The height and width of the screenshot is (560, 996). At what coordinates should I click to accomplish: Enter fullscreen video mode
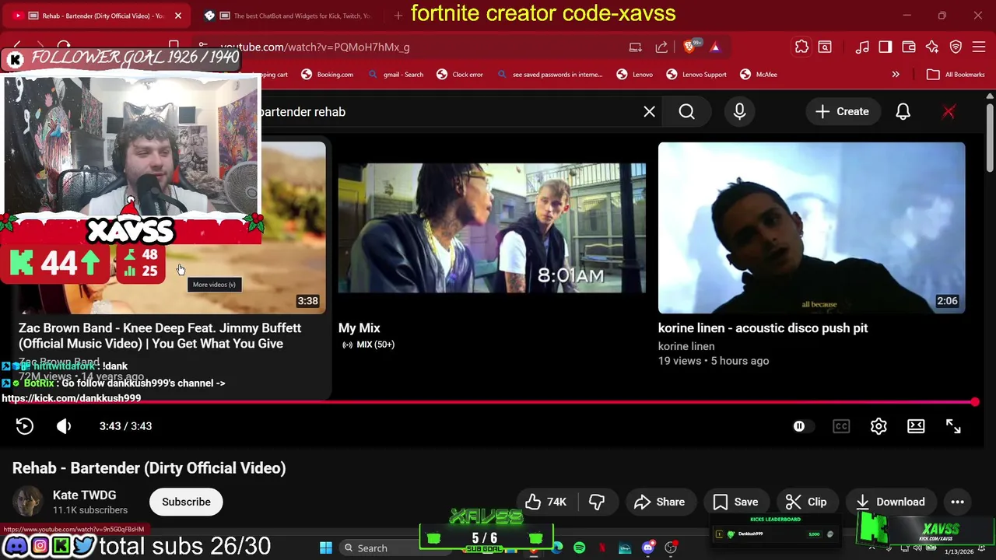953,426
